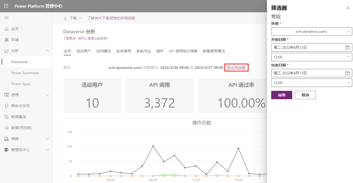Click the 应用 apply button
Screen dimensions: 353x183
click(x=281, y=95)
